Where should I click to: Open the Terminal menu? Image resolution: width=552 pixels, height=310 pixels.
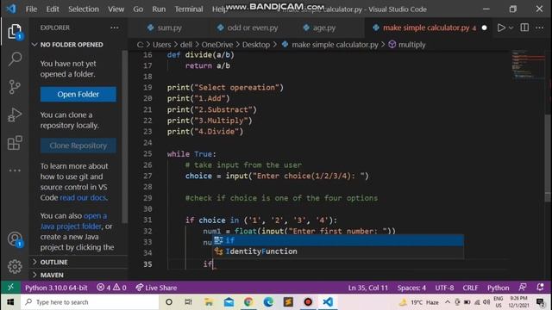click(x=189, y=9)
